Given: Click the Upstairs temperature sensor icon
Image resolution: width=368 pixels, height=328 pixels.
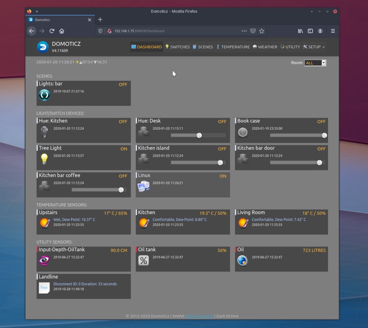Looking at the screenshot, I should 45,223.
